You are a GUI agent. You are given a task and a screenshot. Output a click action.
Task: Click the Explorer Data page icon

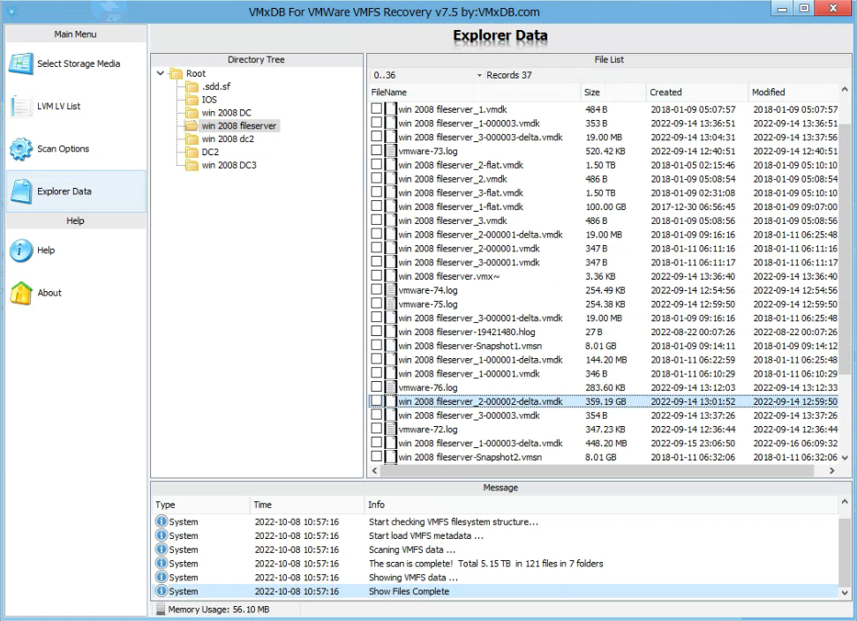21,191
